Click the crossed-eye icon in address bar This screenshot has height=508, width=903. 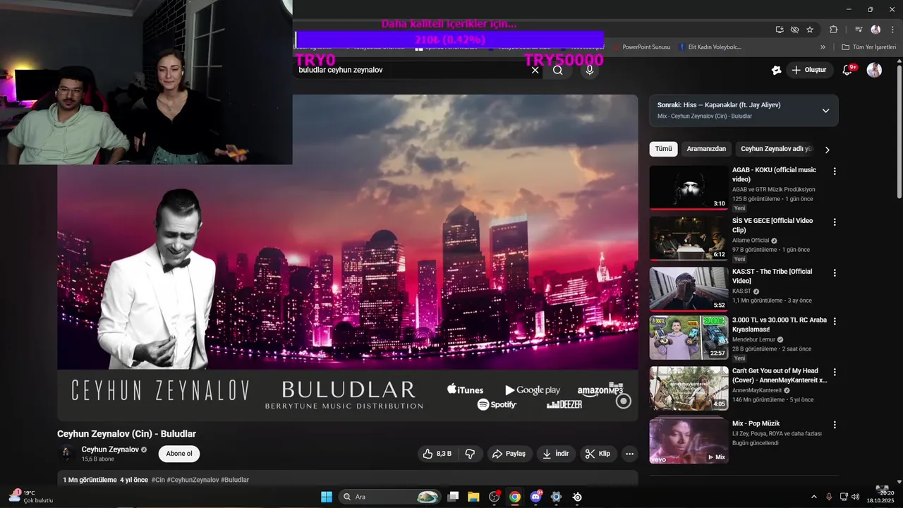click(794, 30)
